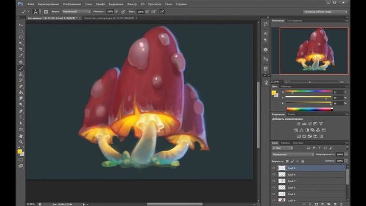366x206 pixels.
Task: Open the Файл menu
Action: 30,4
